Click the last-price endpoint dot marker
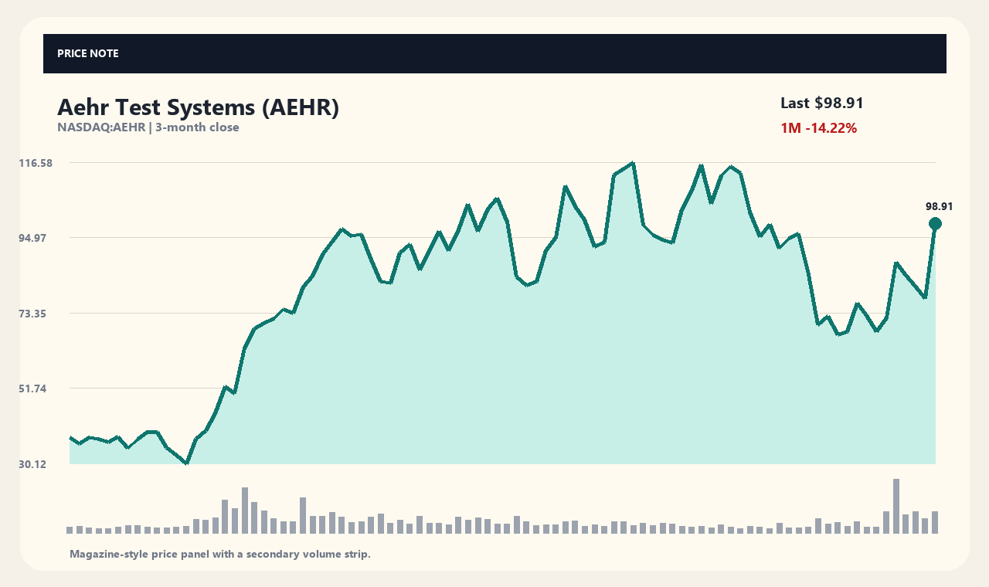This screenshot has width=989, height=587. click(x=935, y=224)
